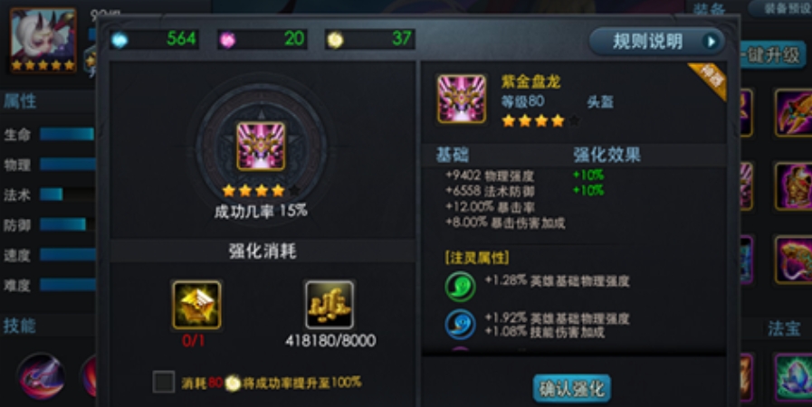Open the 规则说明 rules button

click(656, 41)
